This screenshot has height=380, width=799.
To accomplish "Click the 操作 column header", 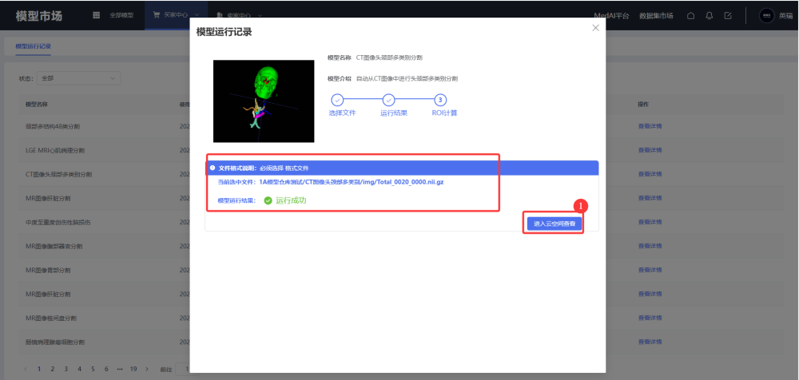I will pos(643,104).
